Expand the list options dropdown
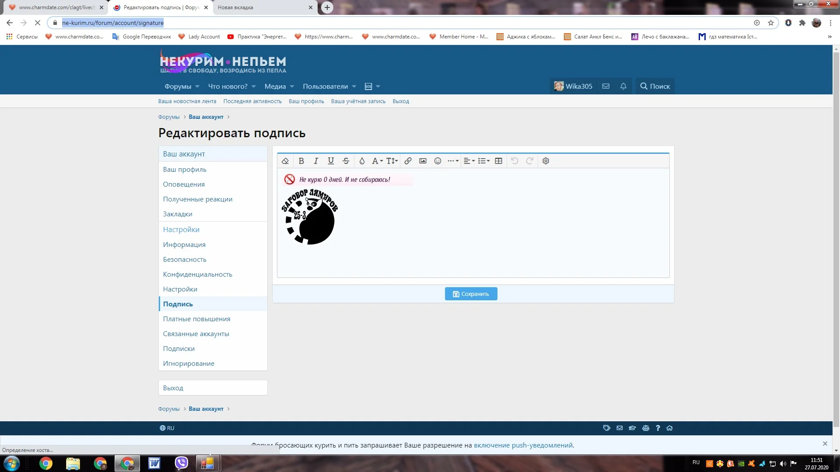 coord(483,161)
